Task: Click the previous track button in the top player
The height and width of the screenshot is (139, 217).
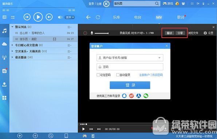Action: (x=27, y=17)
